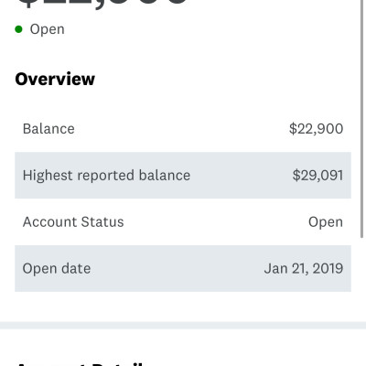This screenshot has width=366, height=366.
Task: Click the Open value in Account Status row
Action: 326,222
